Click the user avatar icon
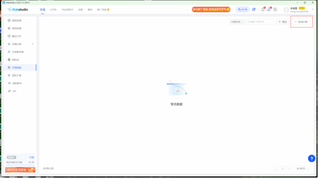Screen dimensions: 318x178 (286, 10)
